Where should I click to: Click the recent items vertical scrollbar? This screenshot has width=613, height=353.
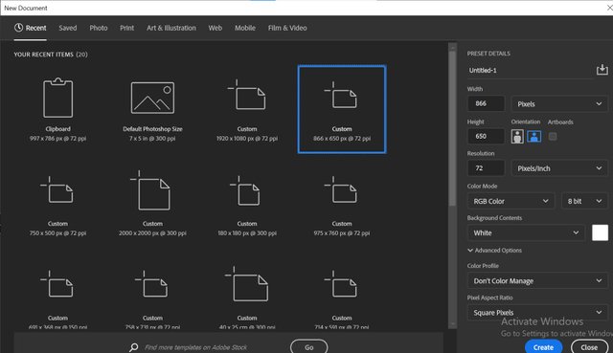pos(452,128)
